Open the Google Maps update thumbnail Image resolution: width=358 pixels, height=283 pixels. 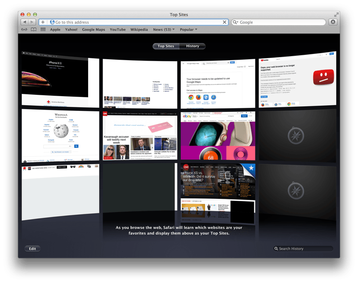tap(218, 84)
